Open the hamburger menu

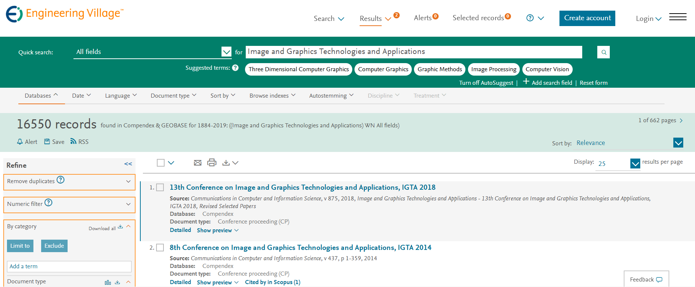pyautogui.click(x=678, y=17)
